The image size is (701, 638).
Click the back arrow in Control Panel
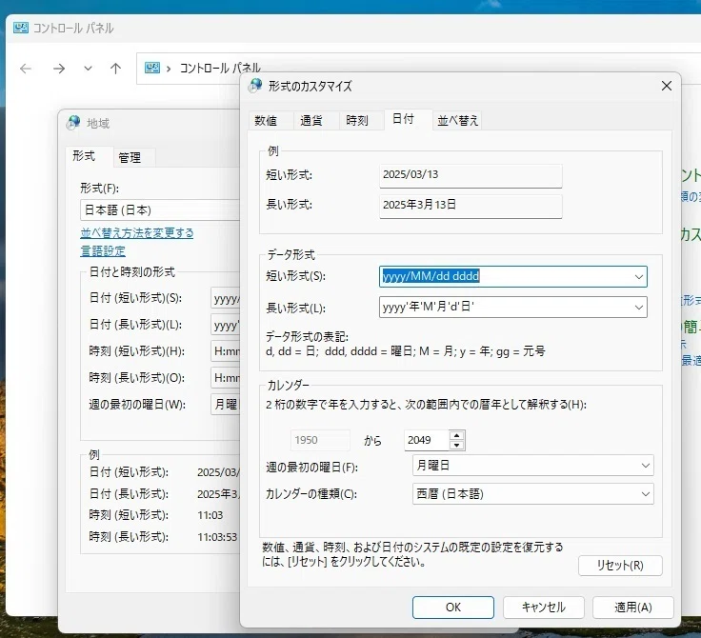coord(26,69)
